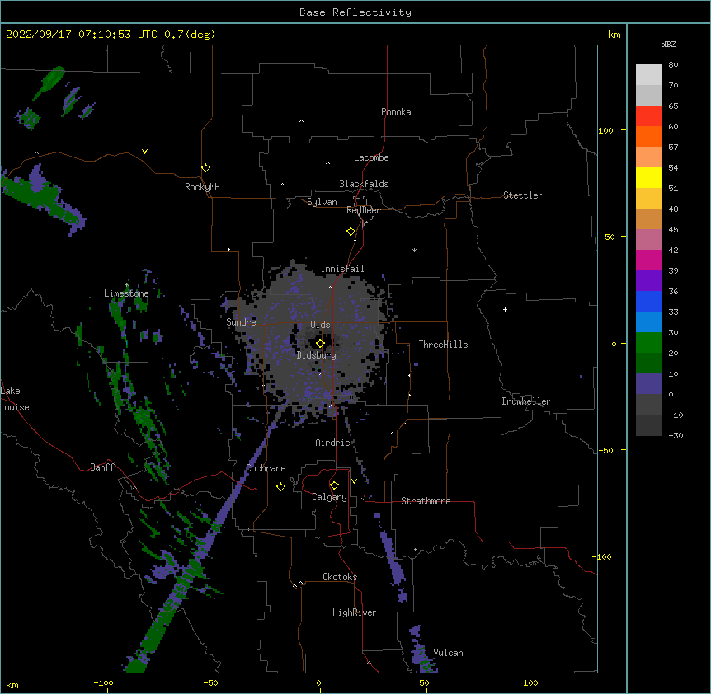Click the Limestone label
Viewport: 711px width, 694px height.
click(126, 293)
